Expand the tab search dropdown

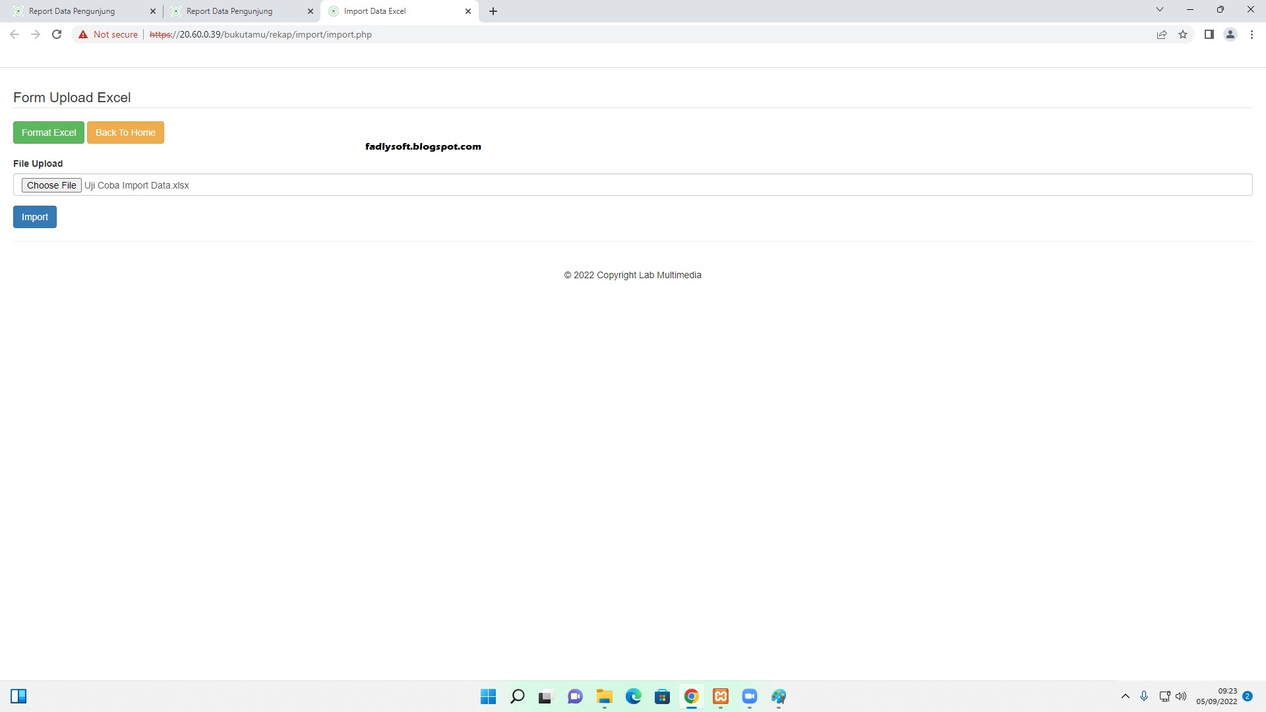[1160, 9]
